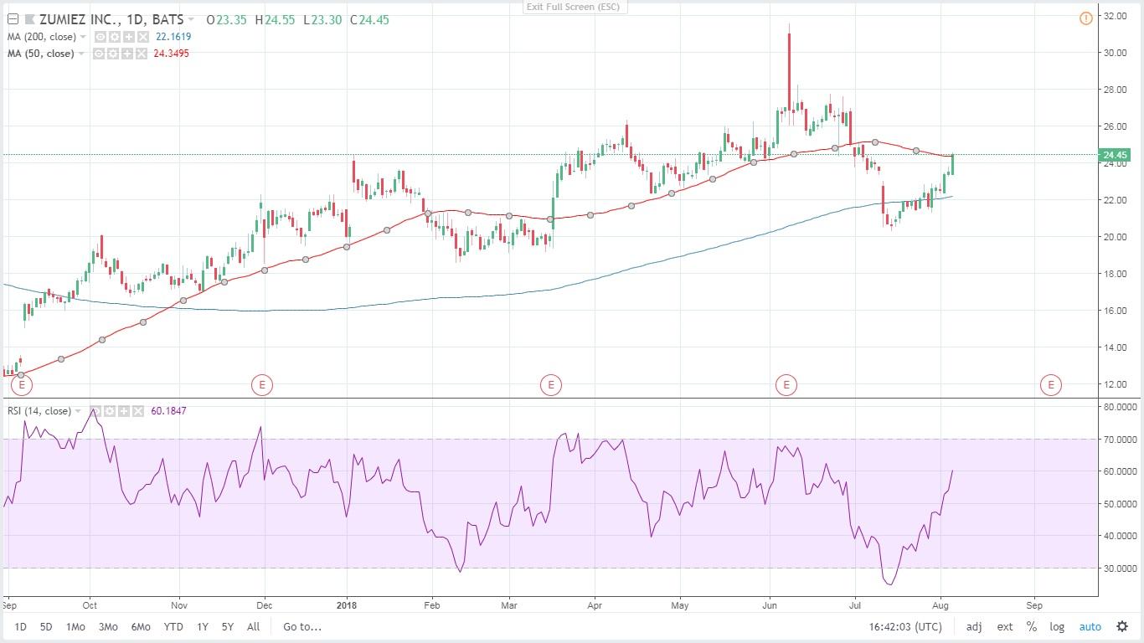Click the E earnings marker near June

tap(786, 385)
